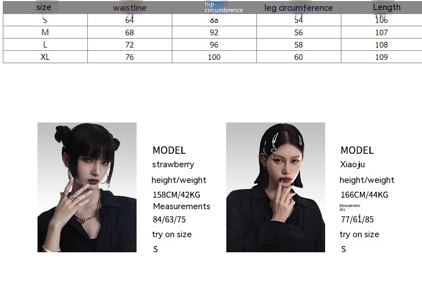
Task: Select the "waistline" column header
Action: [129, 8]
